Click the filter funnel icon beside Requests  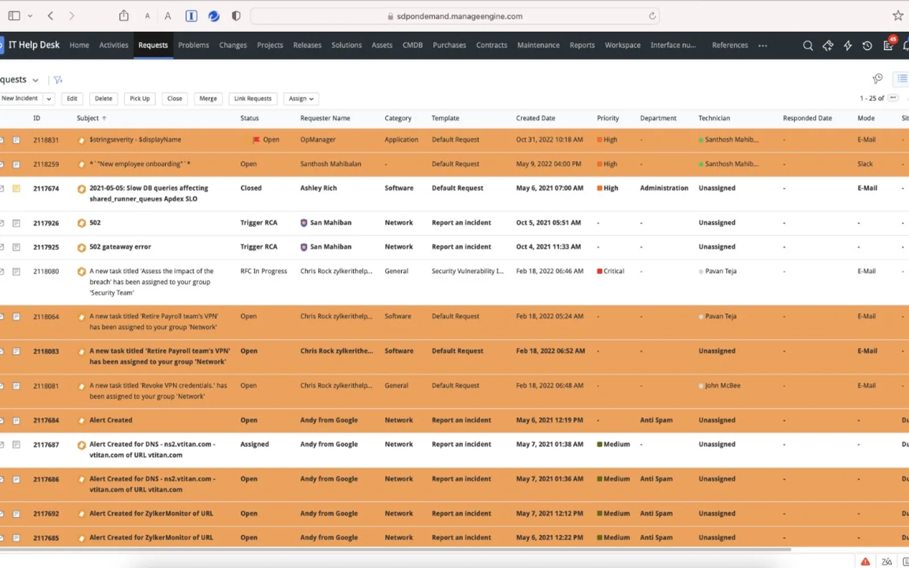58,80
